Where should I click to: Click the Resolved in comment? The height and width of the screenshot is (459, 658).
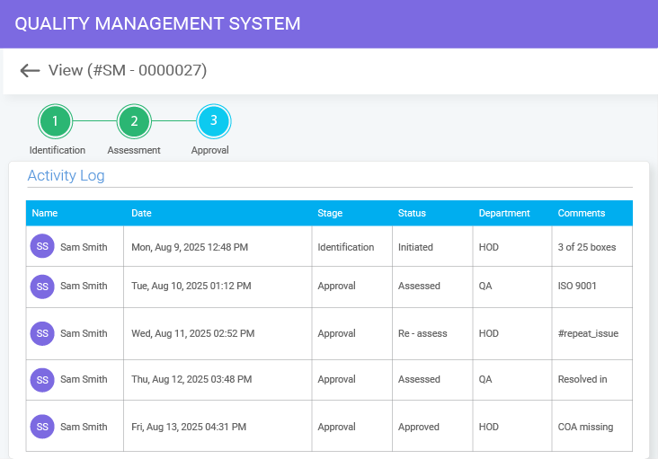[x=582, y=379]
